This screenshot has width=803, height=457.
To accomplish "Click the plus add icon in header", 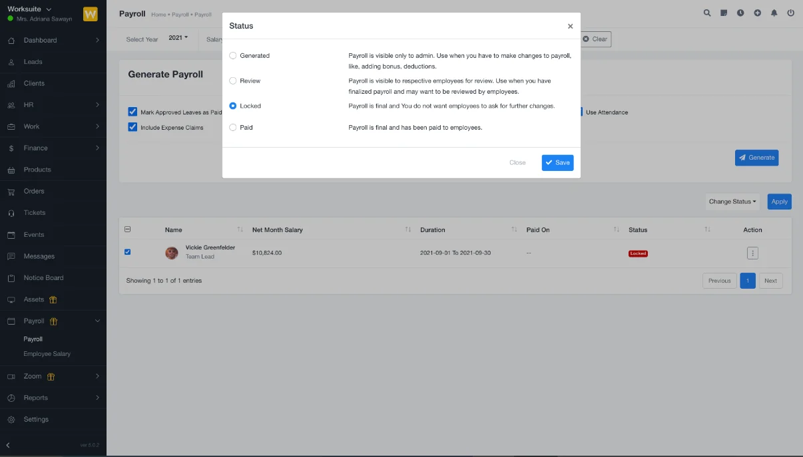I will coord(757,13).
